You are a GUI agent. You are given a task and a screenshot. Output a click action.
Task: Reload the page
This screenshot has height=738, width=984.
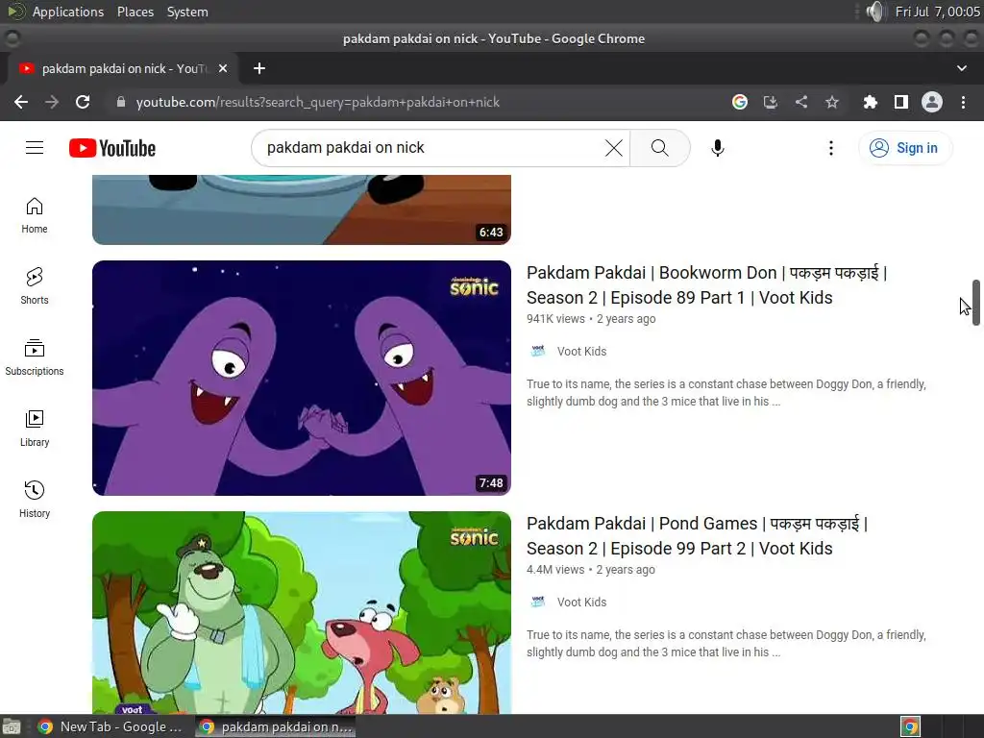coord(83,102)
